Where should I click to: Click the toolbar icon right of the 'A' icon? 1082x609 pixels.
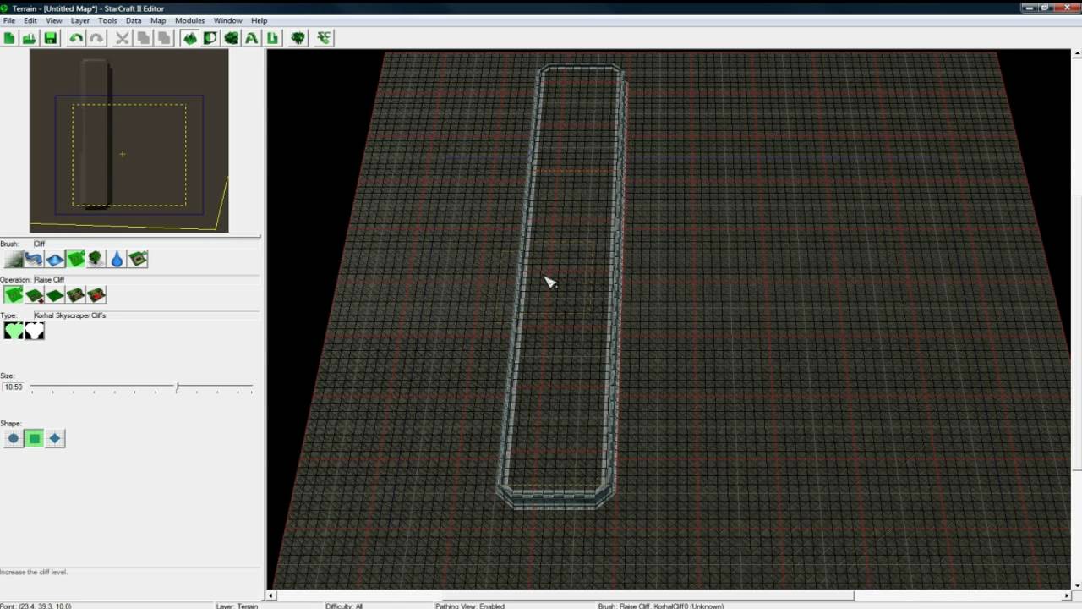pyautogui.click(x=272, y=38)
